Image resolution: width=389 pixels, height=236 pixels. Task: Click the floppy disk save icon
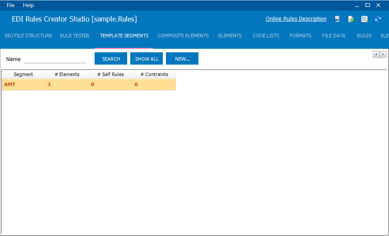[337, 19]
